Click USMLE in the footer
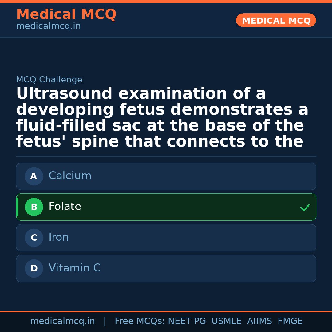332x332 pixels. pos(226,321)
